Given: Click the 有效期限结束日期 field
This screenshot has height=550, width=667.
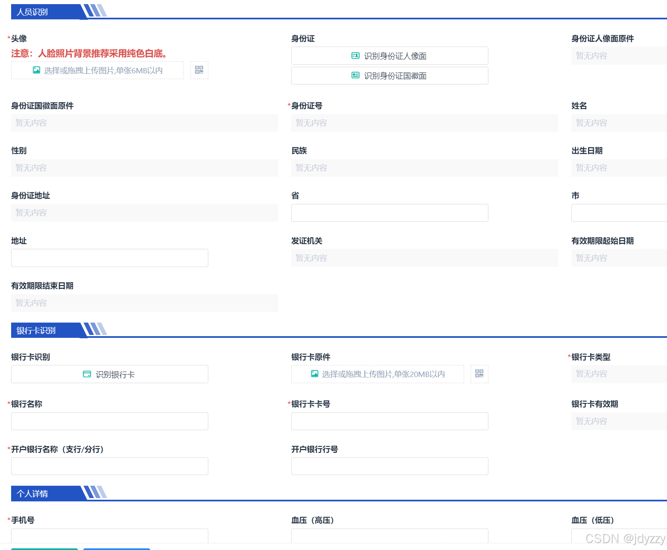Looking at the screenshot, I should click(x=144, y=303).
